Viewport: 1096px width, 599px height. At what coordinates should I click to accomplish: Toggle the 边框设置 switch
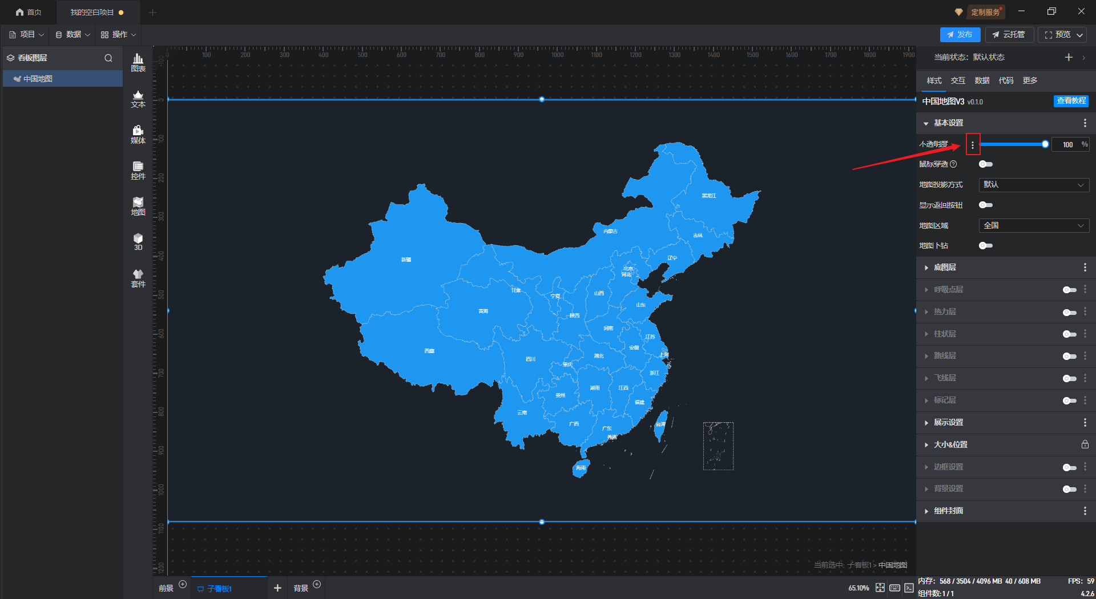[1070, 467]
